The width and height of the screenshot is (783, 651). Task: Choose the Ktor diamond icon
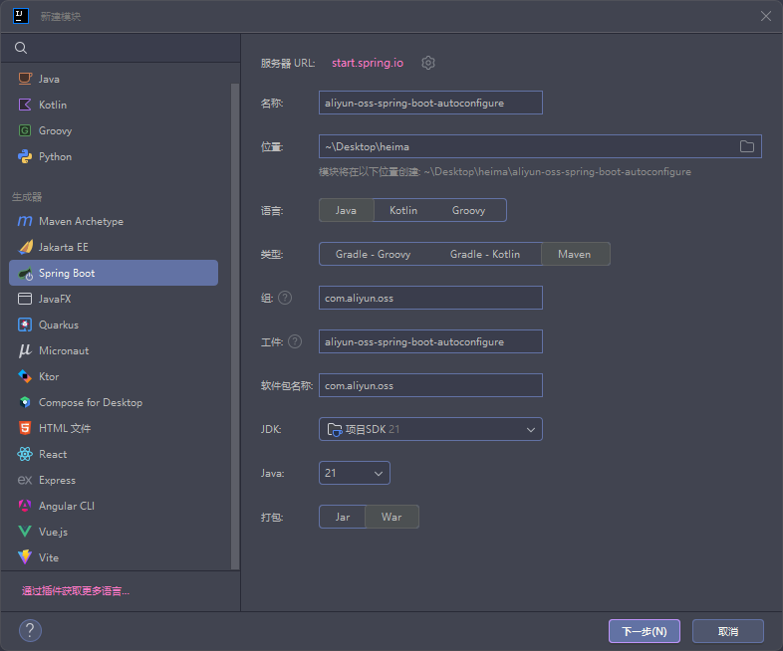tap(25, 376)
